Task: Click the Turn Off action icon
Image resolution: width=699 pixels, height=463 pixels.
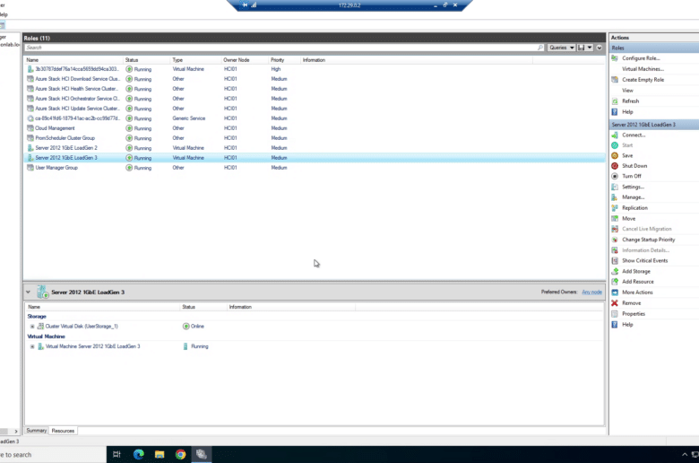Action: (615, 176)
